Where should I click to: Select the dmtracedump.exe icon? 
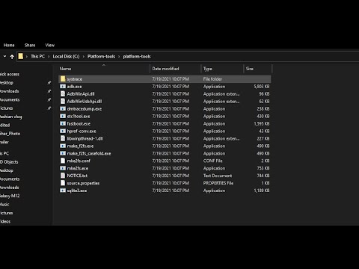point(63,109)
